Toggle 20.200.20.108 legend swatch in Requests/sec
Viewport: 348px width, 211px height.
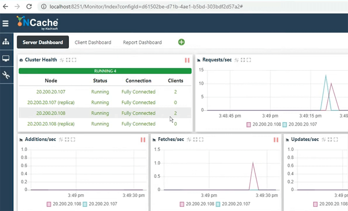(249, 125)
